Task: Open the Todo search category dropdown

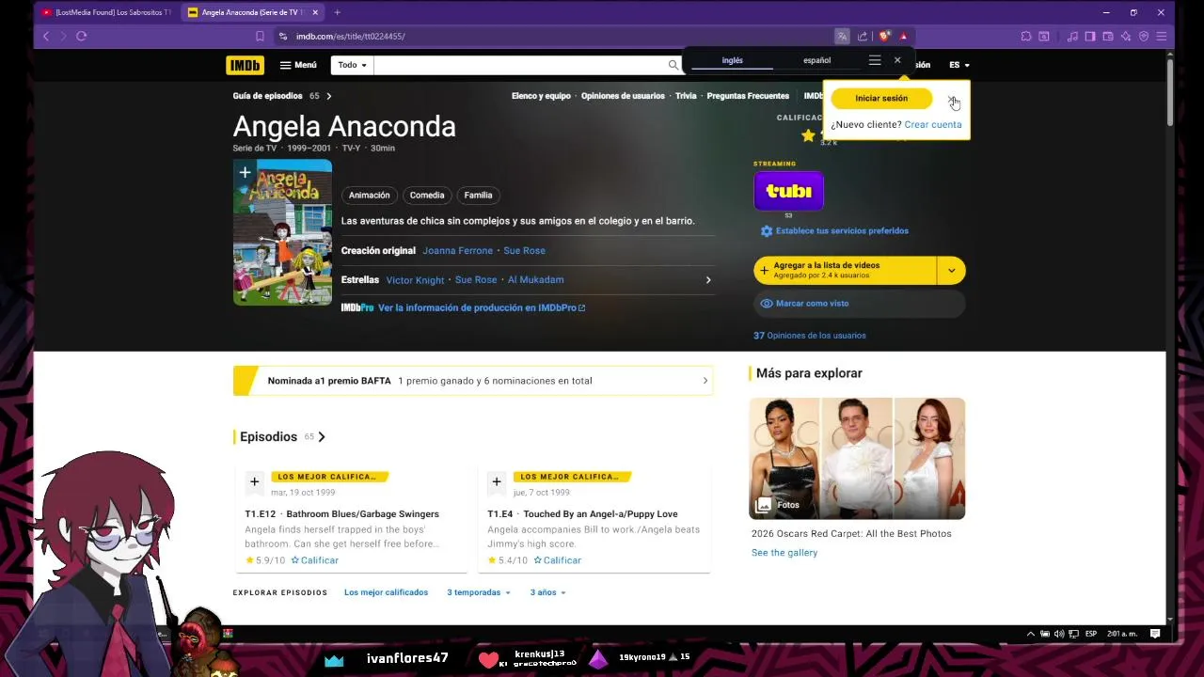Action: point(353,65)
